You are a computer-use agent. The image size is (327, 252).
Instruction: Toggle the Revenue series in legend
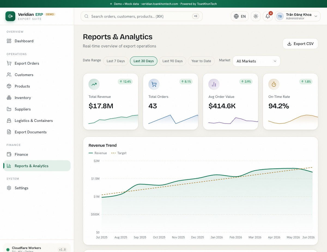[x=98, y=153]
